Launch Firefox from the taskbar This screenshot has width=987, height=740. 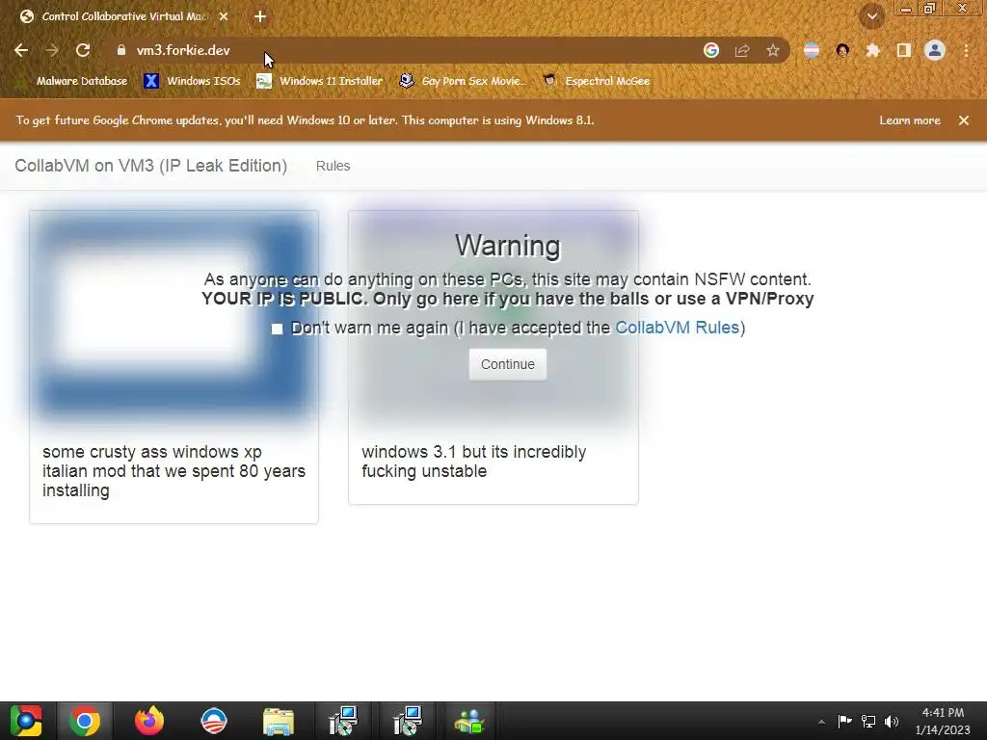(x=149, y=721)
